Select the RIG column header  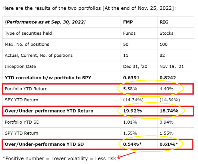(x=163, y=22)
